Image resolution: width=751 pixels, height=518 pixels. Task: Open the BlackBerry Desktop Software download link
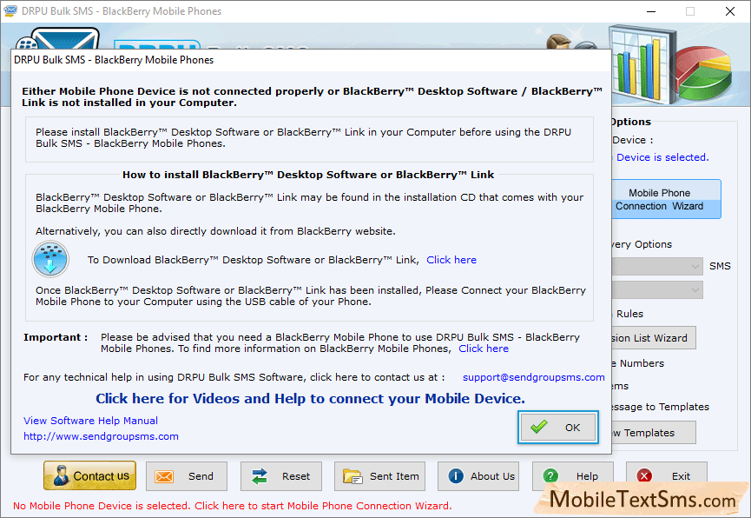451,260
